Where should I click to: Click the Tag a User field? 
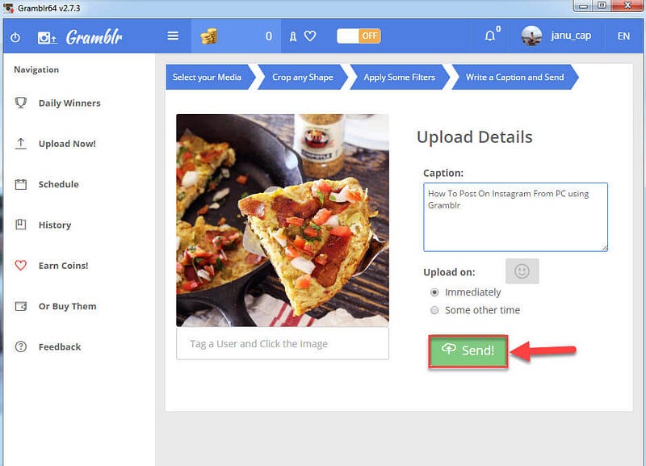[x=282, y=343]
